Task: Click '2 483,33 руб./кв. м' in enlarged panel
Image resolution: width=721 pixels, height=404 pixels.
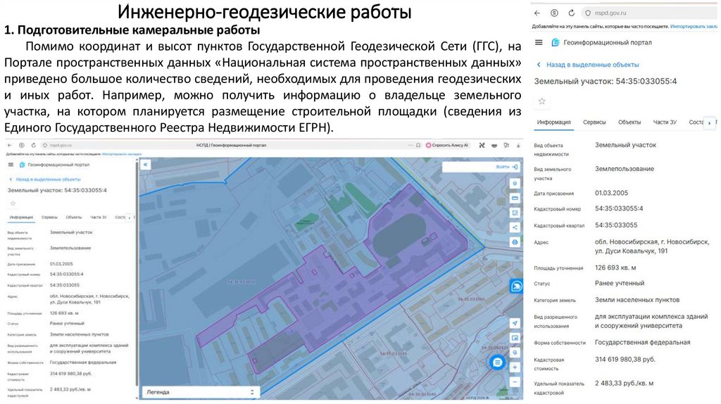Action: [624, 384]
